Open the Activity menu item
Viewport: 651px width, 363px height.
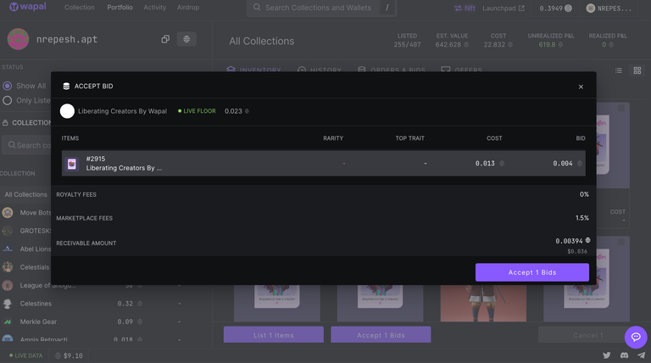(154, 8)
